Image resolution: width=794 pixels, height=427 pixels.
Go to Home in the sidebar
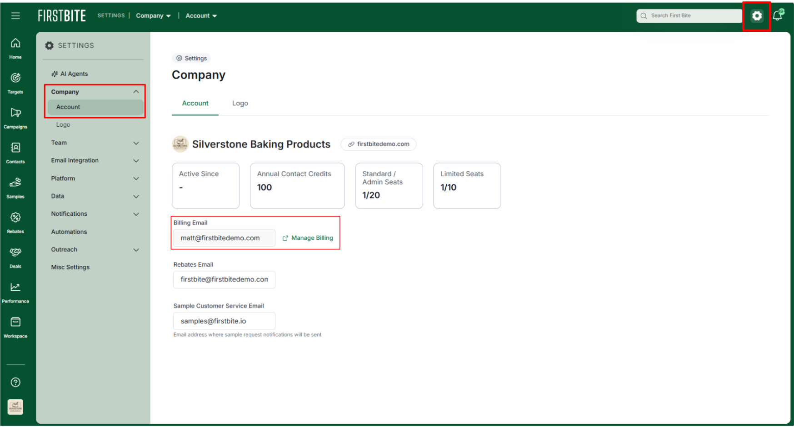pos(15,49)
